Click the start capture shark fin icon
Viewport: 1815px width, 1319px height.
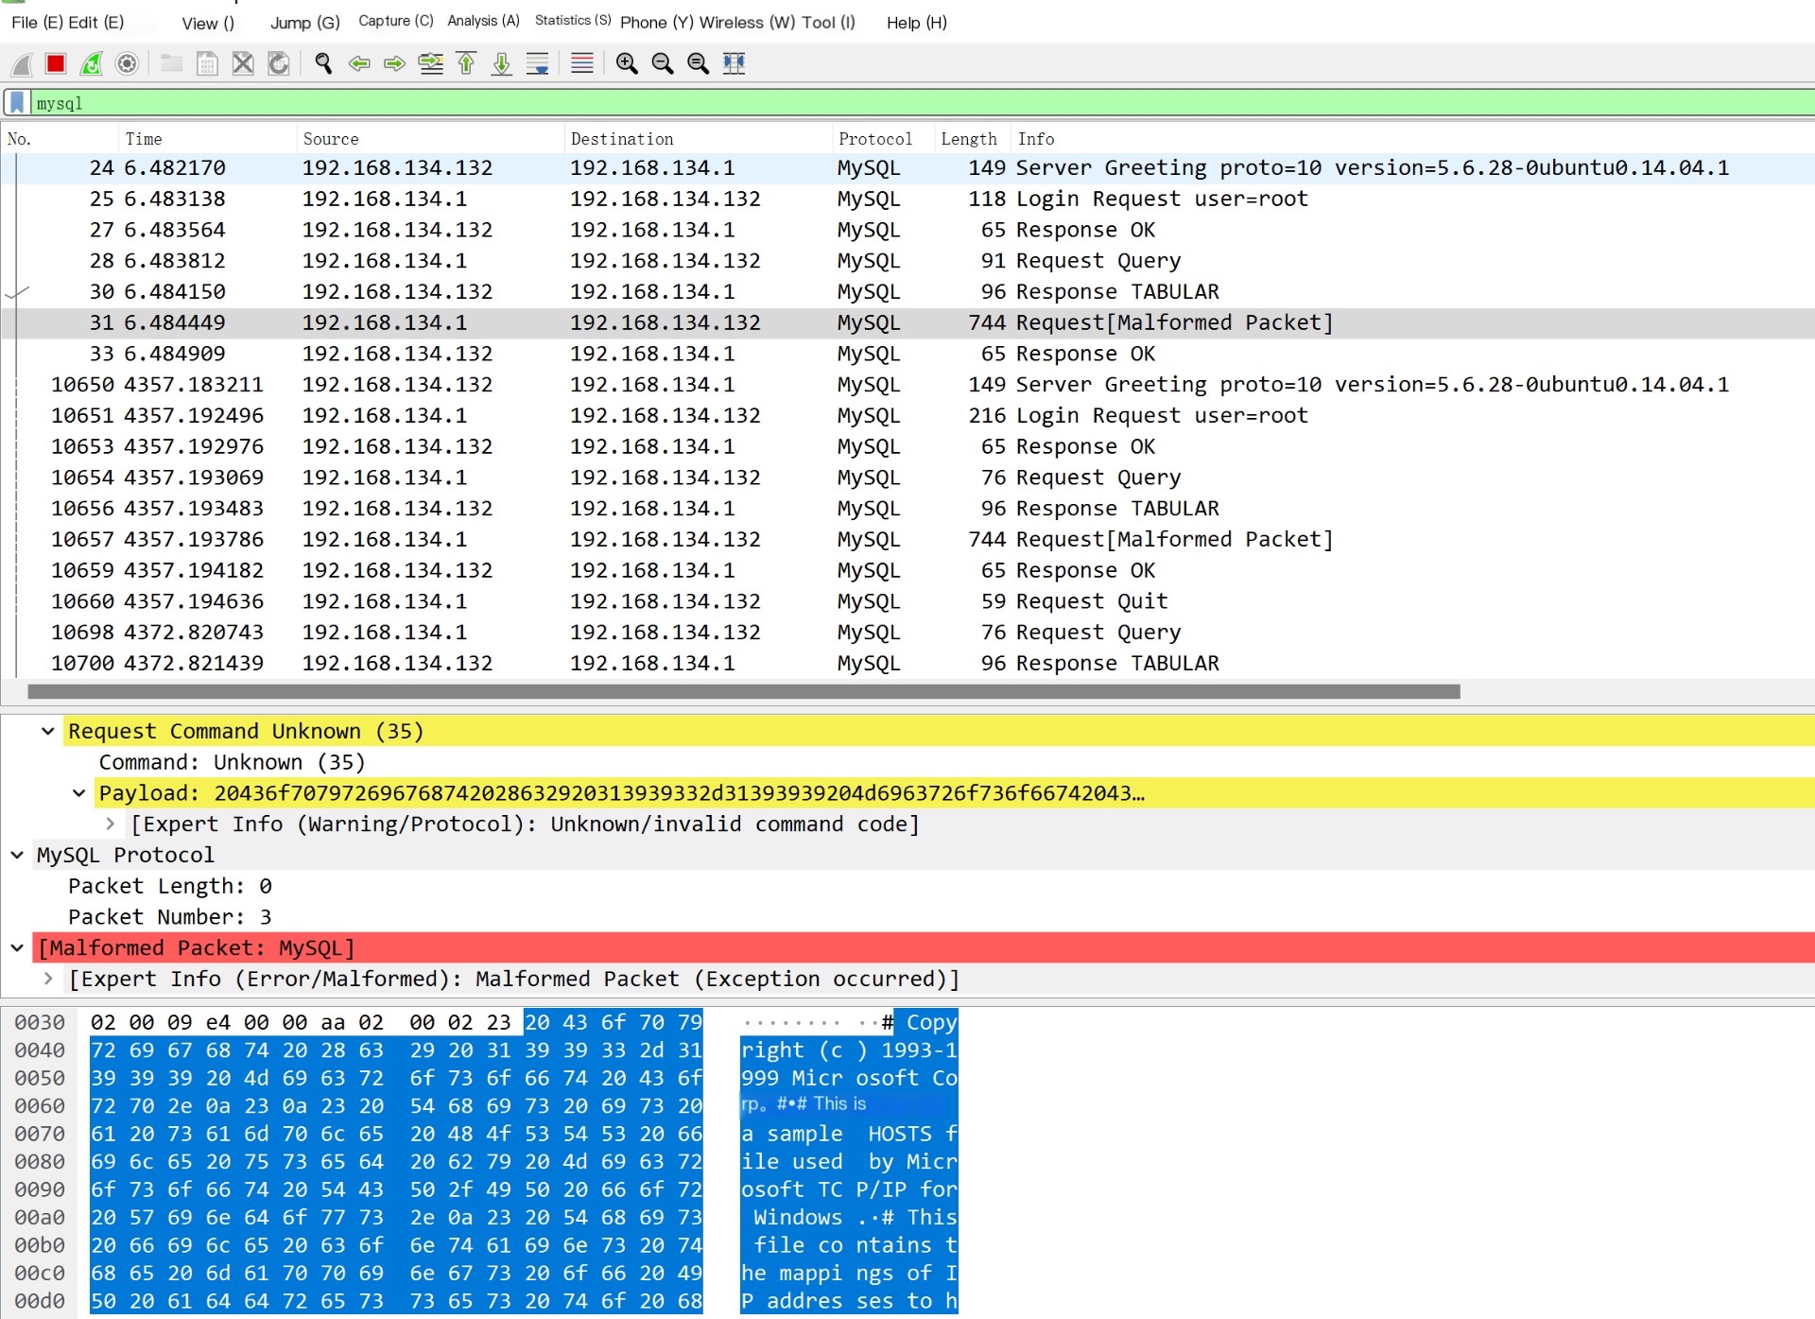22,63
